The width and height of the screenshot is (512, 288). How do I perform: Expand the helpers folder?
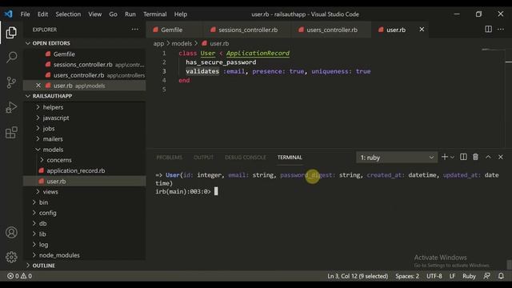[x=54, y=107]
